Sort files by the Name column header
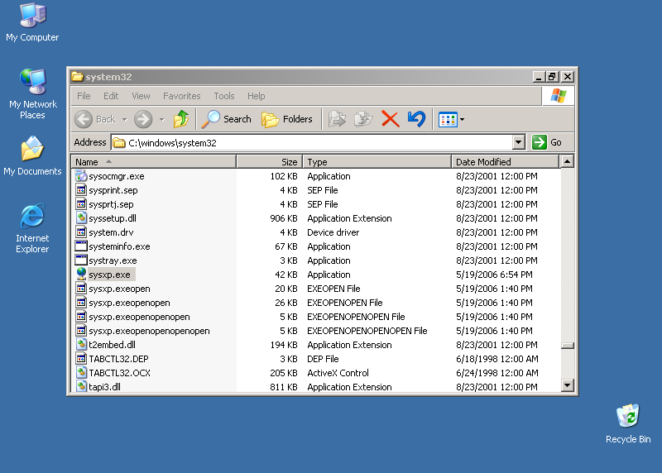Screen dimensions: 662x473 (x=154, y=162)
